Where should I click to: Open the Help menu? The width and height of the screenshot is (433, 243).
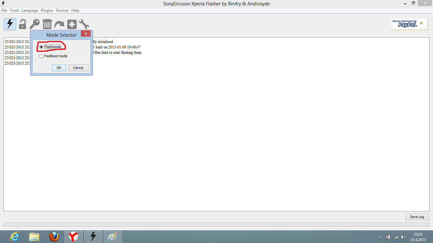coord(75,10)
